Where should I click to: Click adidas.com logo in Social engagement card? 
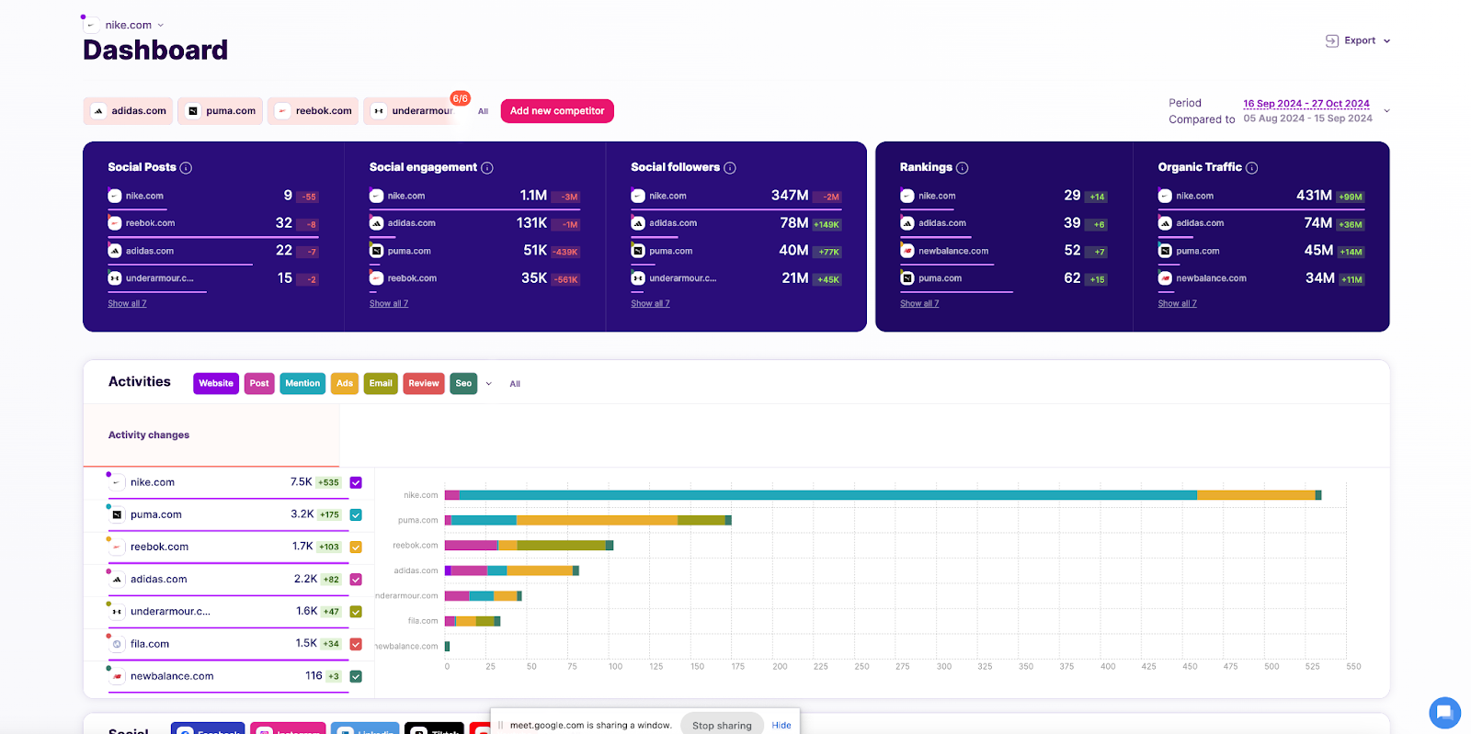(376, 223)
